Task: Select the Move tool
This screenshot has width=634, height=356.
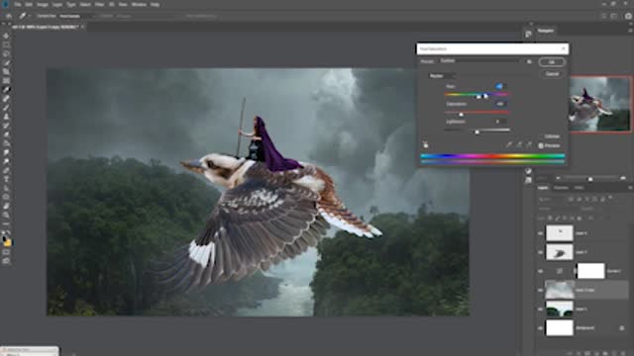Action: [6, 37]
